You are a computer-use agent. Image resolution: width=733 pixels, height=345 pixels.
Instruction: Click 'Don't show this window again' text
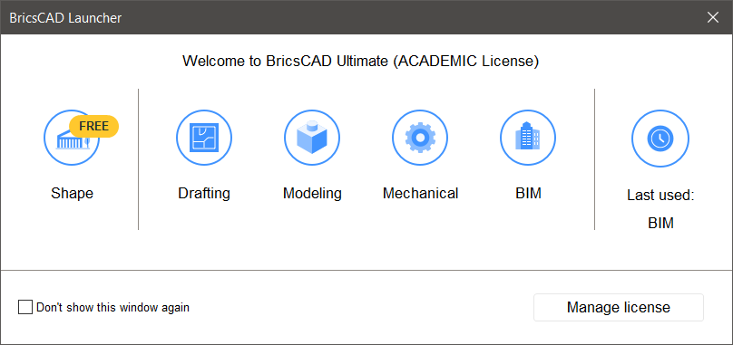[112, 308]
